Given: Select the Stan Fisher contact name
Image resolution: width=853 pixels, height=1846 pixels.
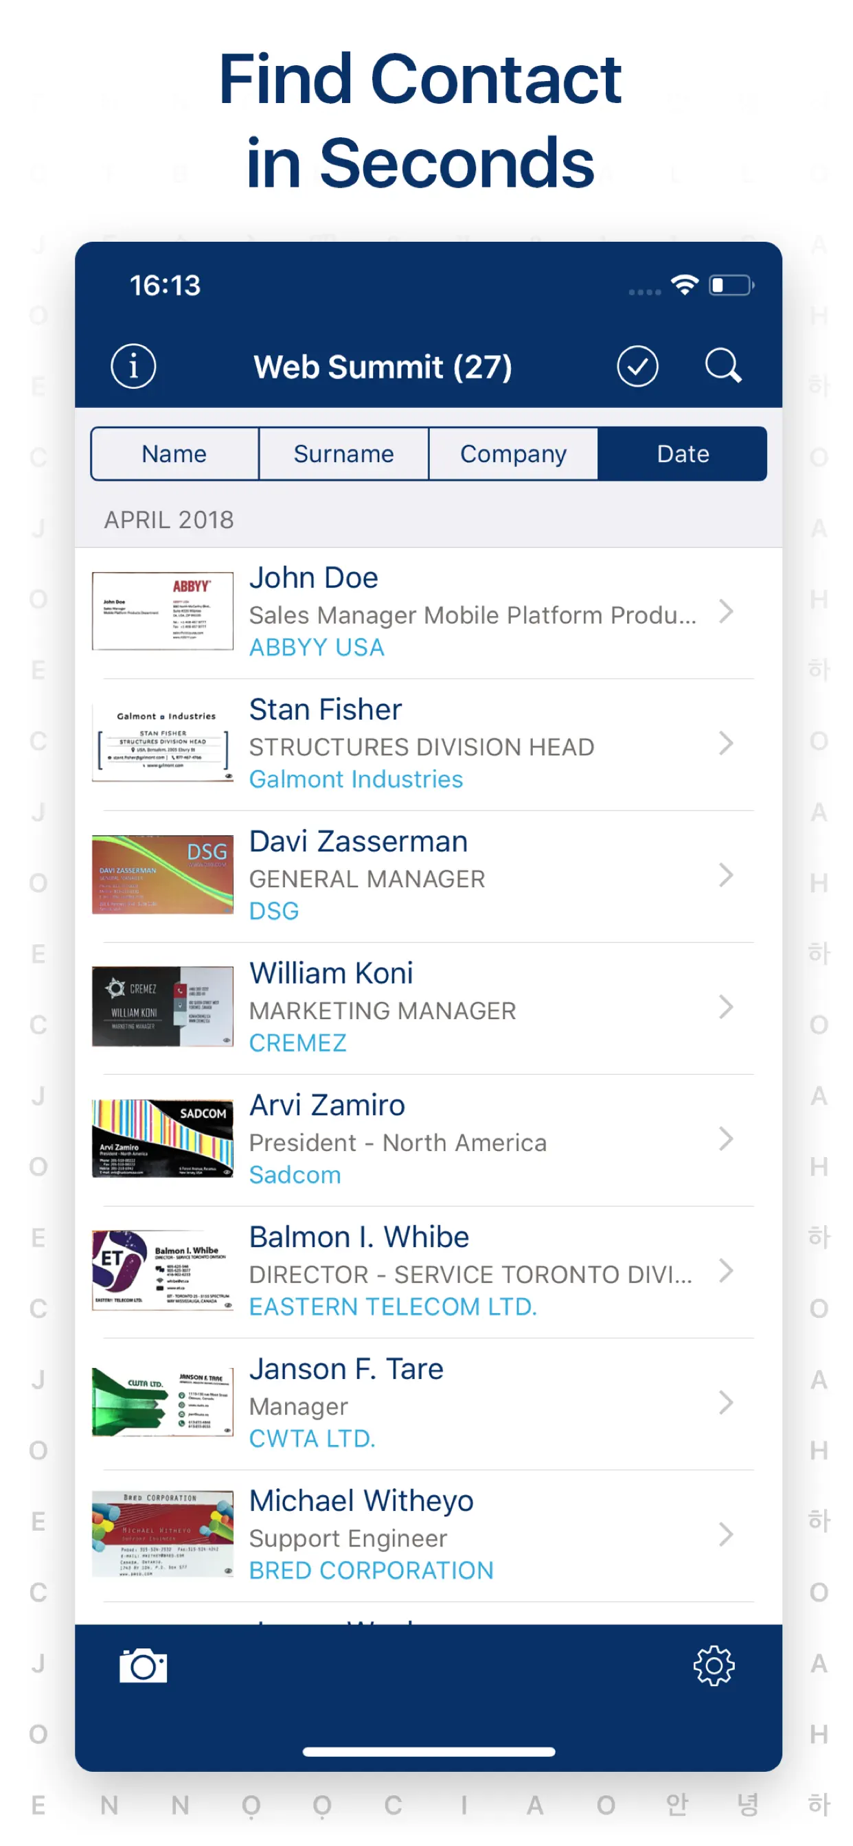Looking at the screenshot, I should click(326, 709).
